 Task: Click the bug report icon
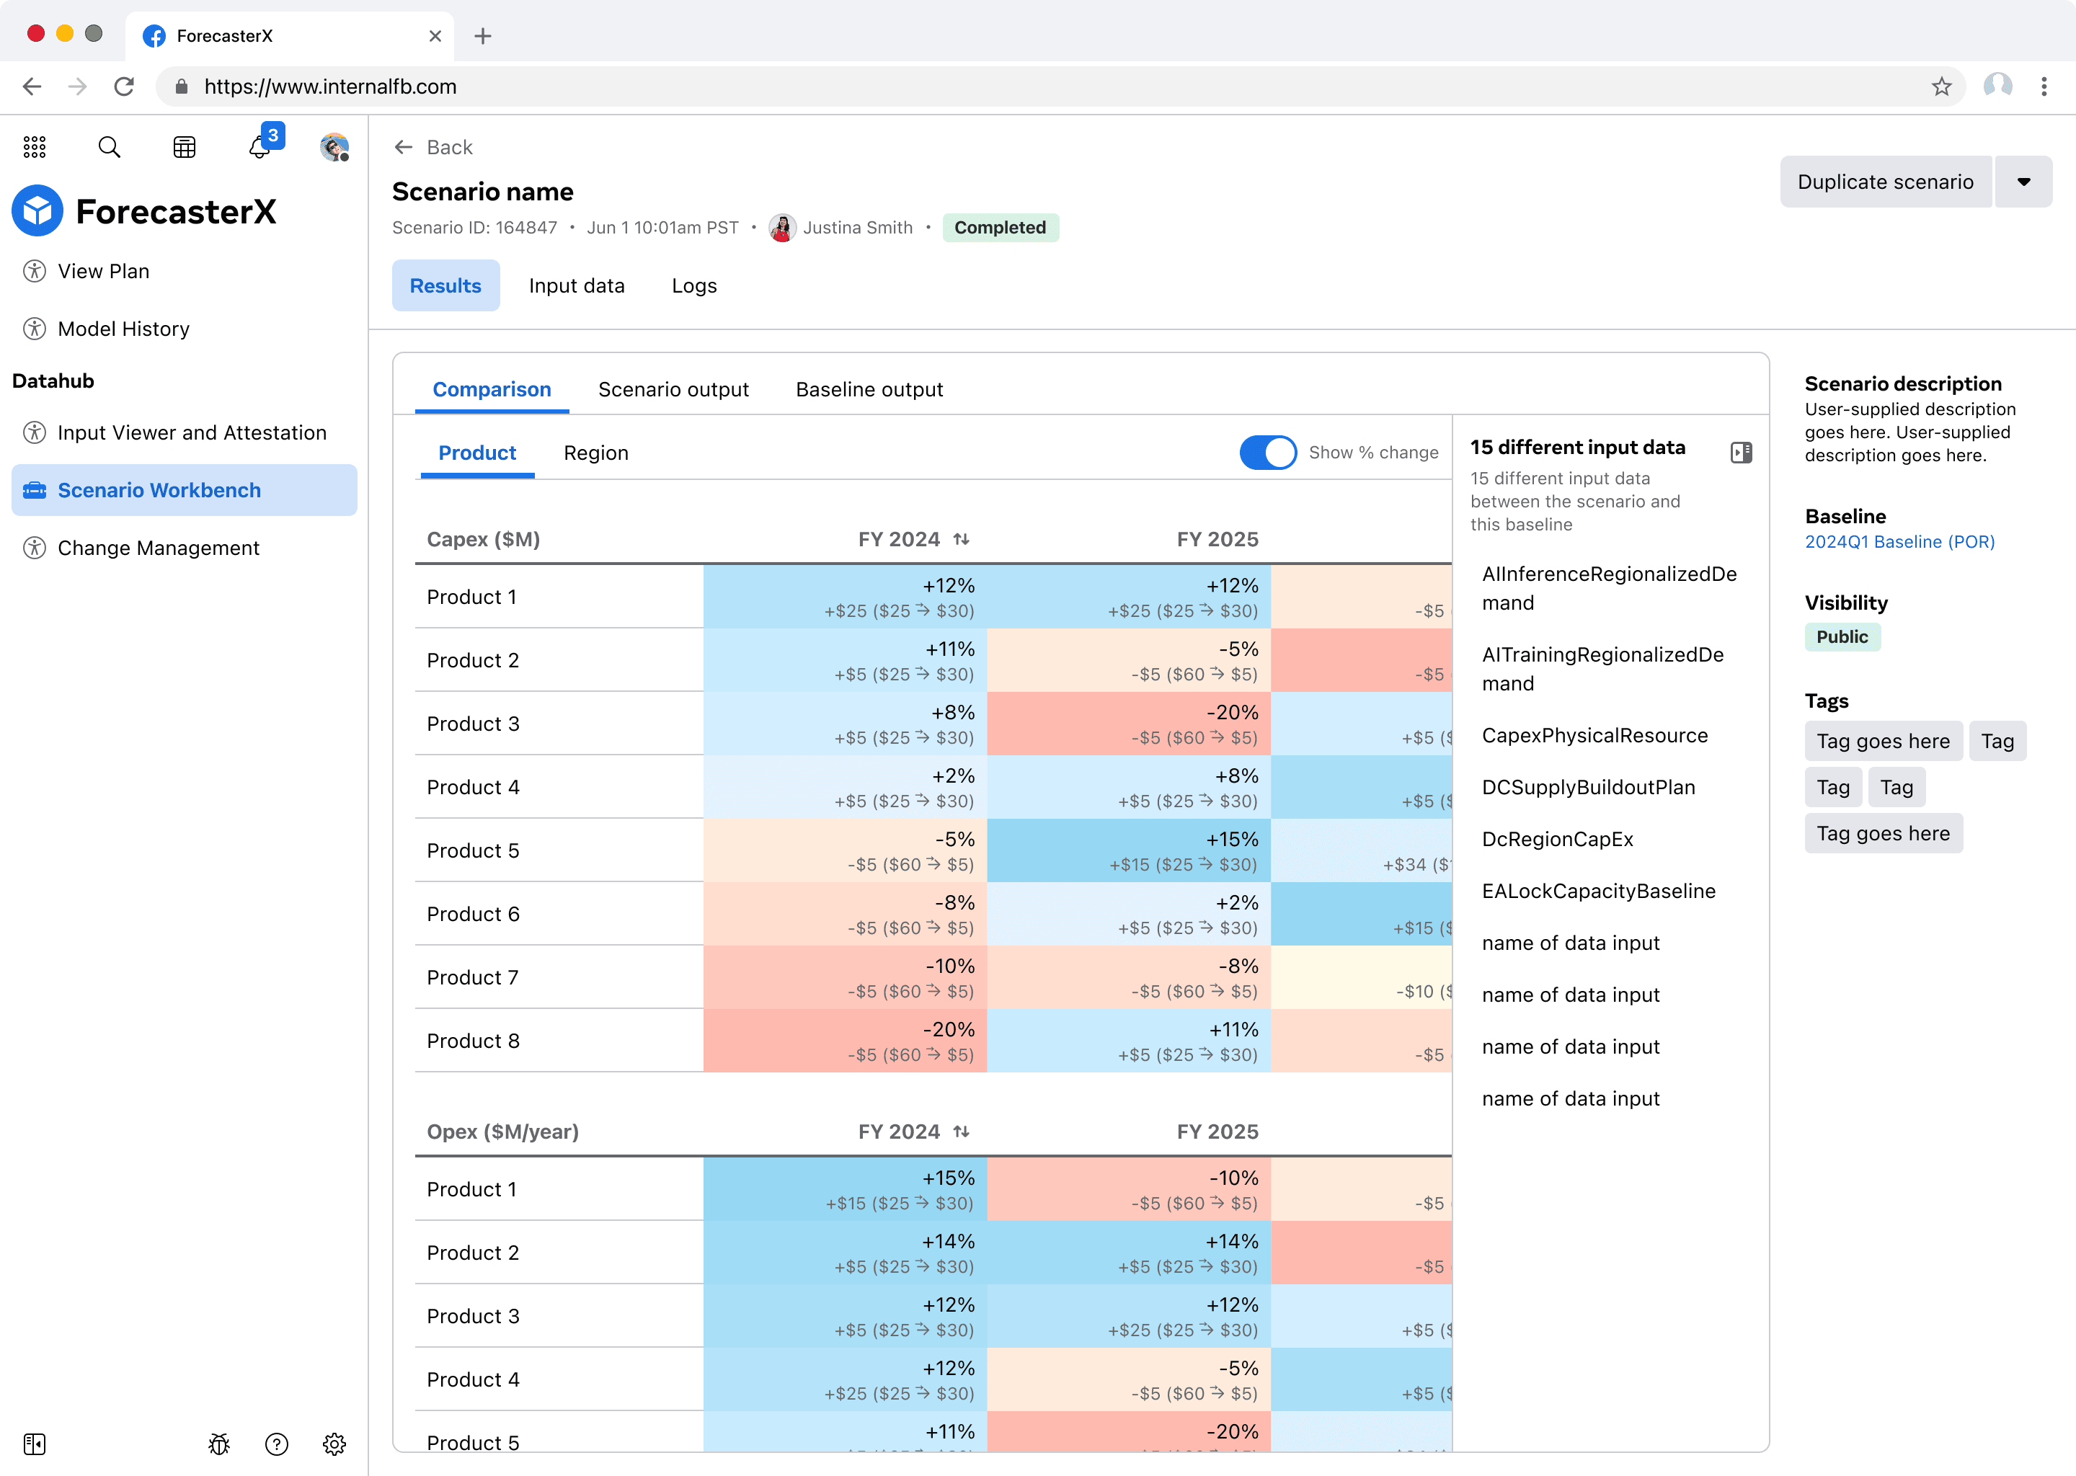219,1444
